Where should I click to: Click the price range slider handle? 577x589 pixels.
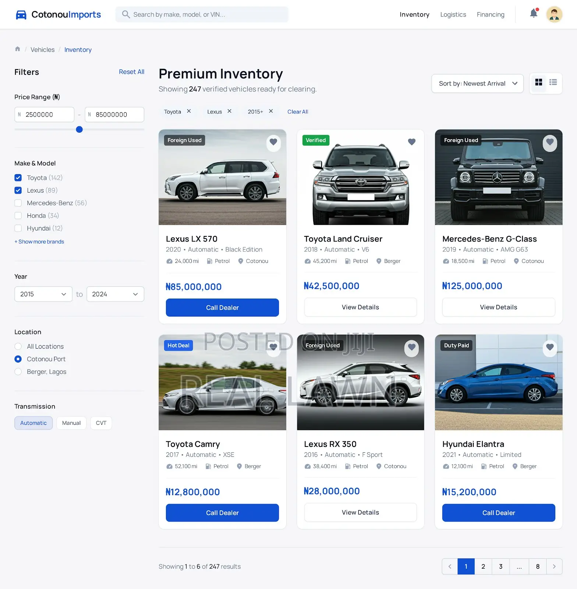click(79, 129)
